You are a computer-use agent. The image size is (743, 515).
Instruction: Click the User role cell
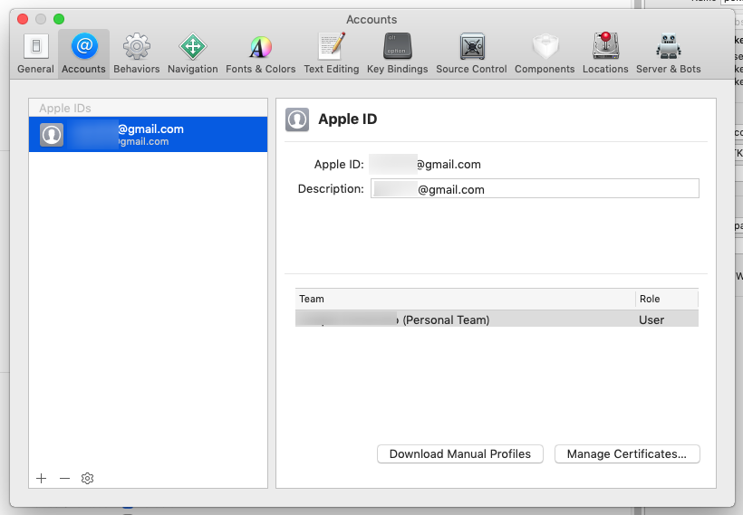[x=651, y=320]
